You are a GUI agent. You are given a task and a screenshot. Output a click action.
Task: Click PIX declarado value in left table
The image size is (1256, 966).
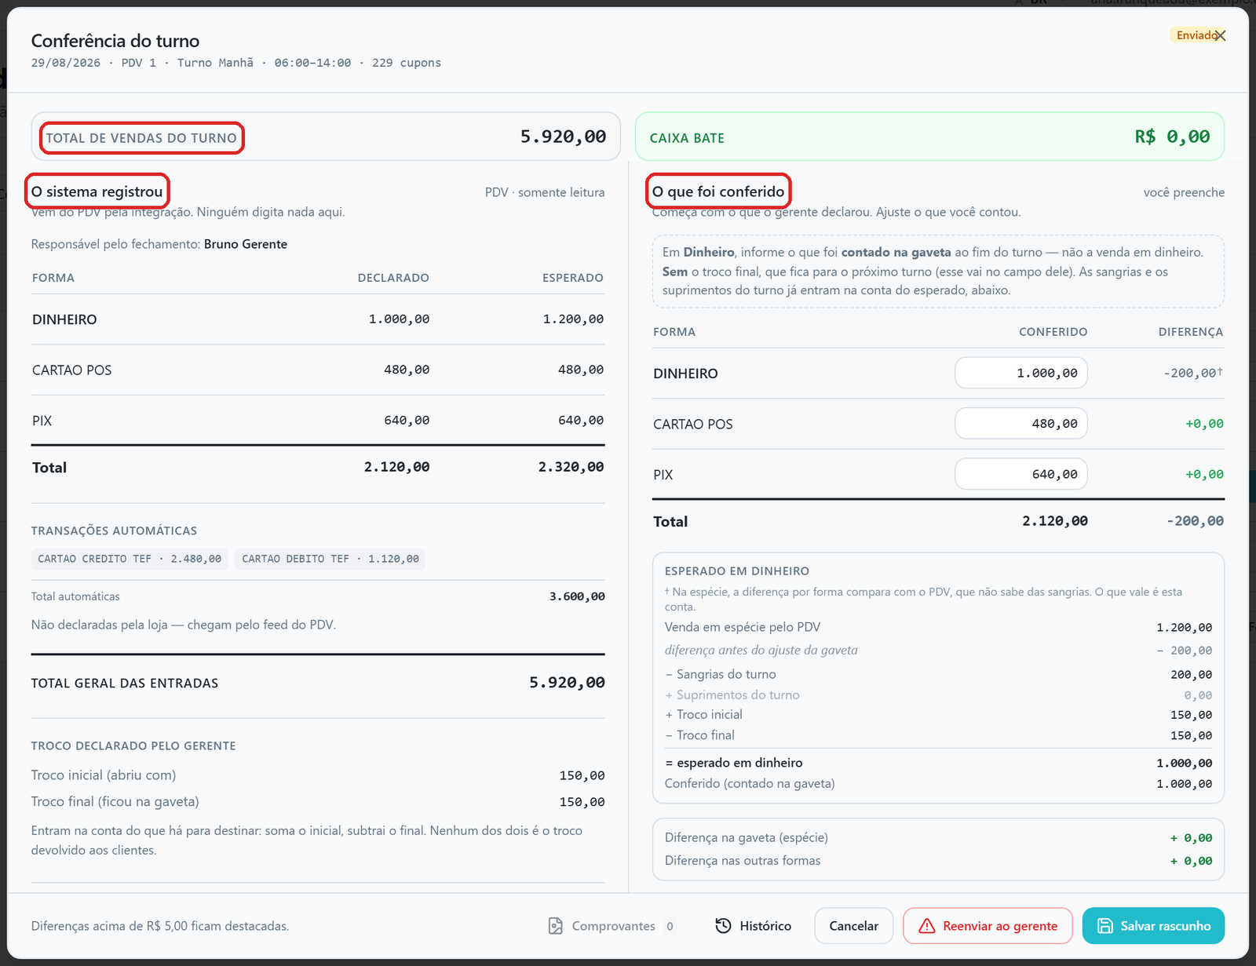click(407, 421)
